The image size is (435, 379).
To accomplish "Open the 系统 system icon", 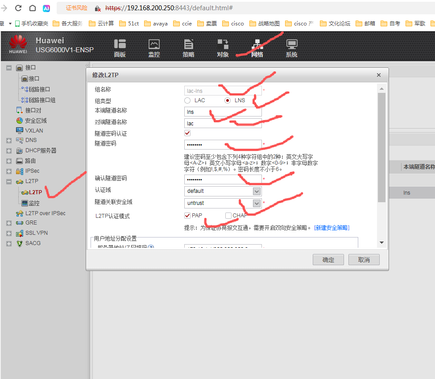I will click(x=291, y=46).
